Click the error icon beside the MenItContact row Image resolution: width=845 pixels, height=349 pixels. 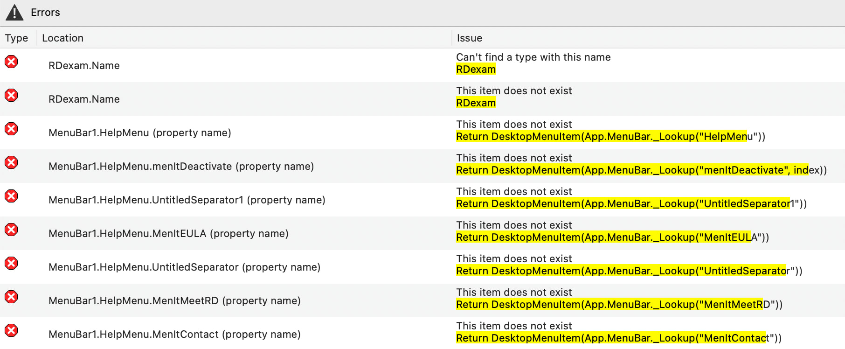11,330
